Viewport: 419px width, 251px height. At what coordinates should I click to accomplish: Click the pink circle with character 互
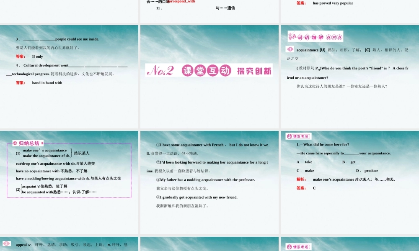[x=212, y=71]
